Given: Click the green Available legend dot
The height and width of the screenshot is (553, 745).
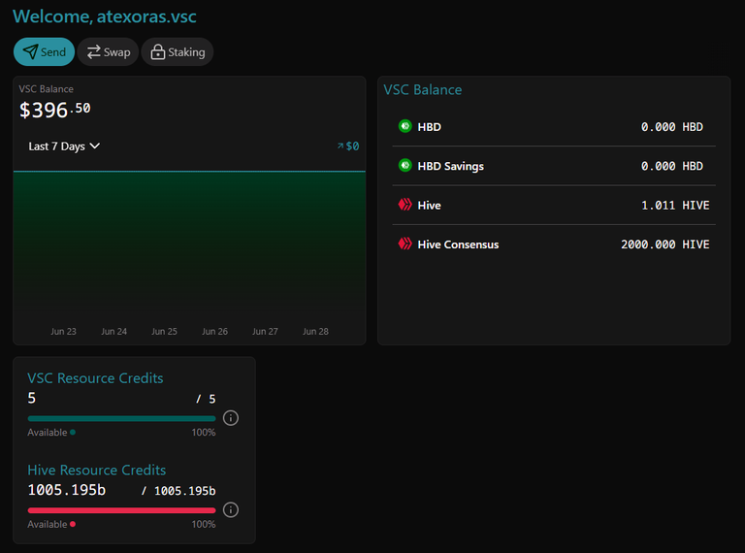Looking at the screenshot, I should (73, 433).
